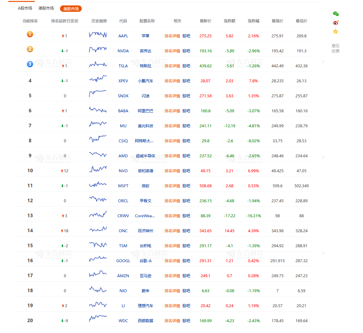
Task: Open 股吧 for CSIQ row
Action: pyautogui.click(x=186, y=141)
